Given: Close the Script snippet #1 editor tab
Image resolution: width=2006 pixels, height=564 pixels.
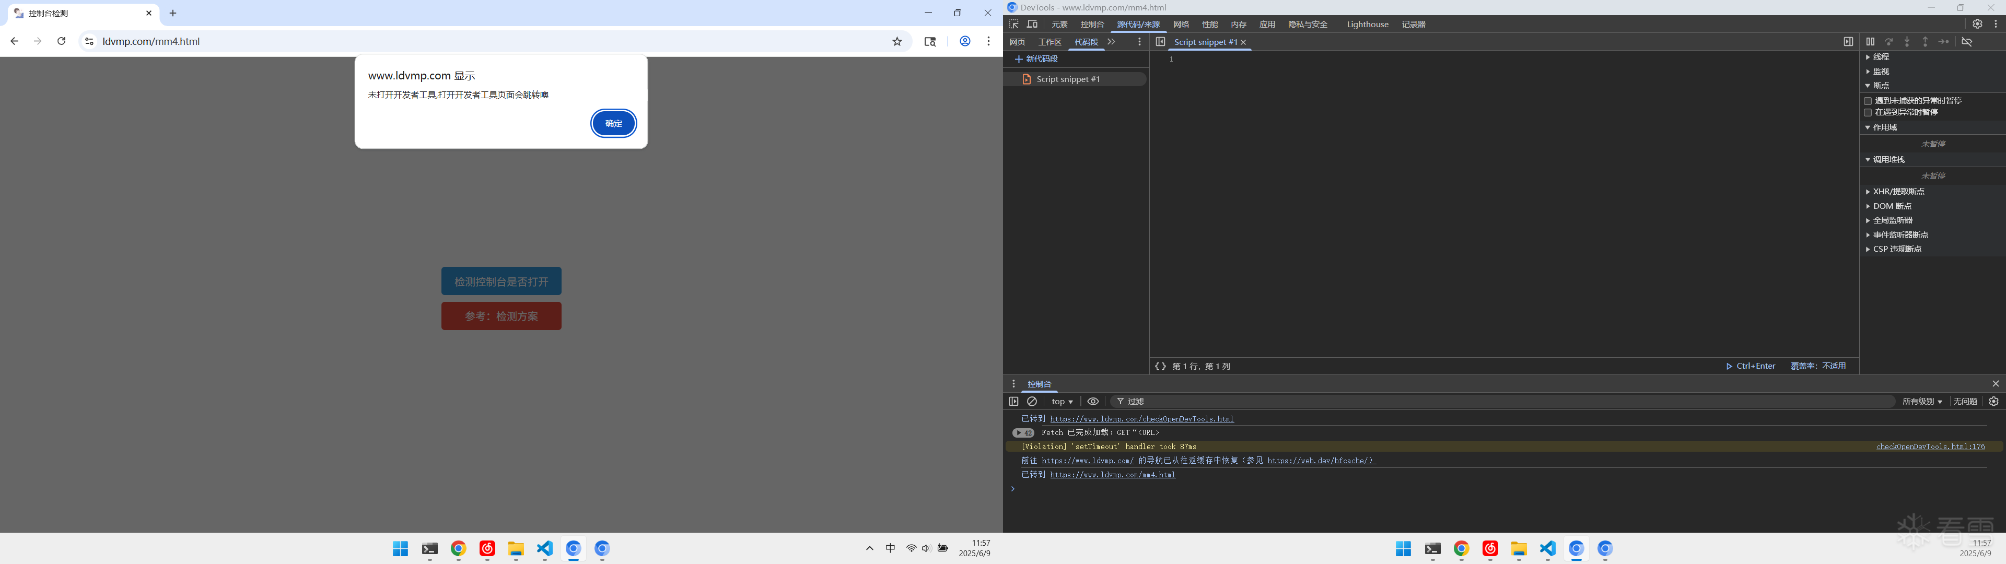Looking at the screenshot, I should tap(1244, 42).
